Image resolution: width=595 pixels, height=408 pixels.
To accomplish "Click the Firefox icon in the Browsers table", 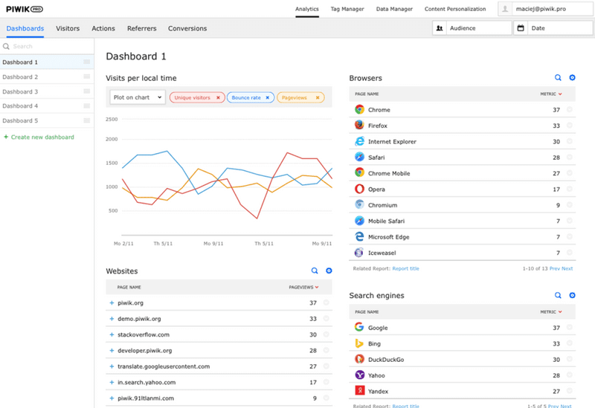I will click(359, 126).
